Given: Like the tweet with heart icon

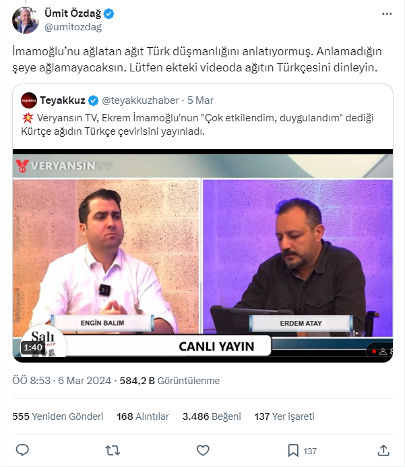Looking at the screenshot, I should (203, 450).
